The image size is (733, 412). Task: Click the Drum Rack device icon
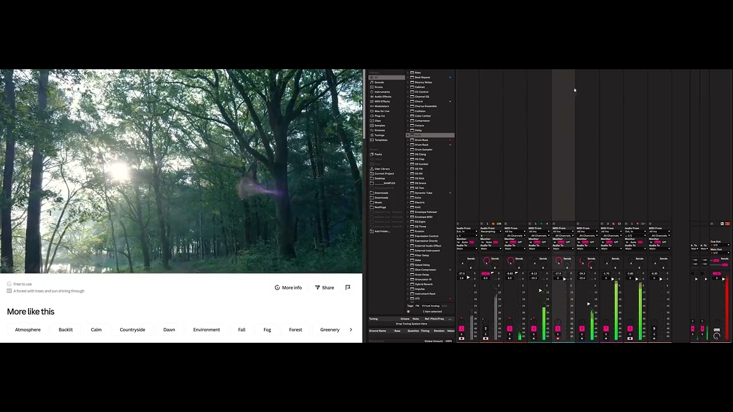pos(412,145)
